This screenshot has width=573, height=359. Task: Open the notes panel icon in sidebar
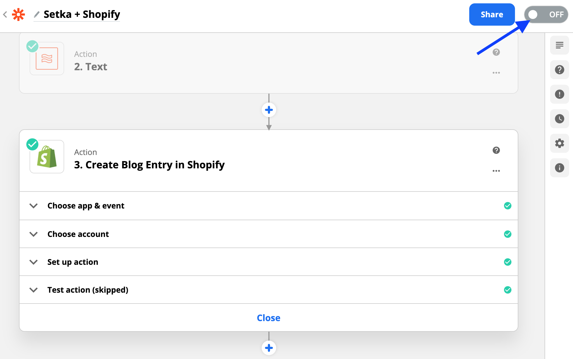[x=559, y=45]
